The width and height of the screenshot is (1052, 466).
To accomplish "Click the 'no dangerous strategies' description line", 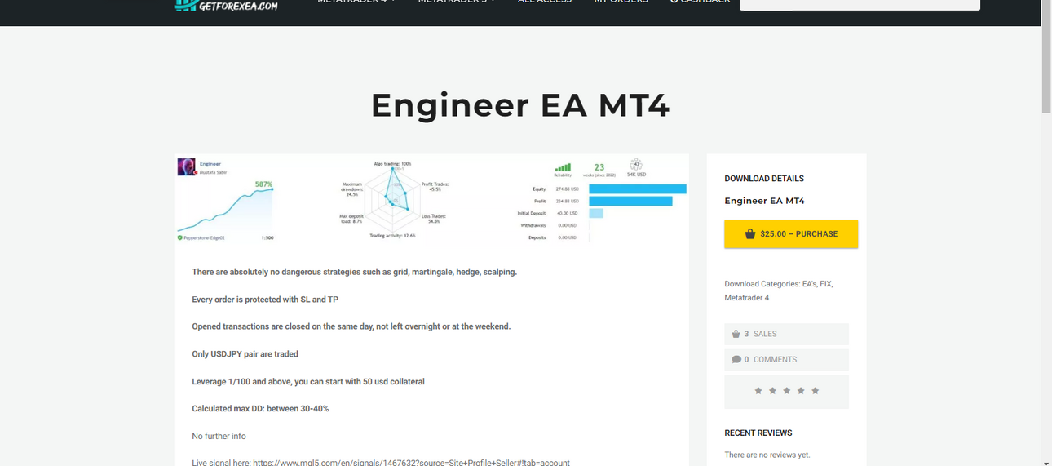I will pyautogui.click(x=355, y=272).
